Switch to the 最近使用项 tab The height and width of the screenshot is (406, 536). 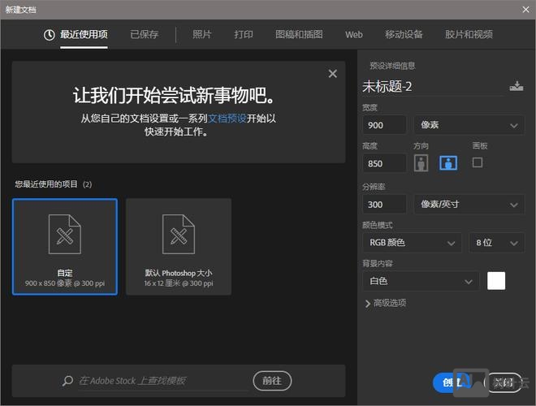pos(84,35)
